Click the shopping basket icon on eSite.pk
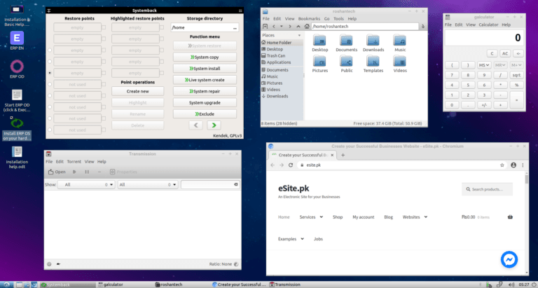Viewport: 538px width, 288px height. click(510, 217)
